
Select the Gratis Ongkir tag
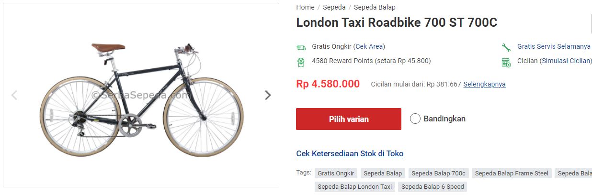[x=336, y=173]
